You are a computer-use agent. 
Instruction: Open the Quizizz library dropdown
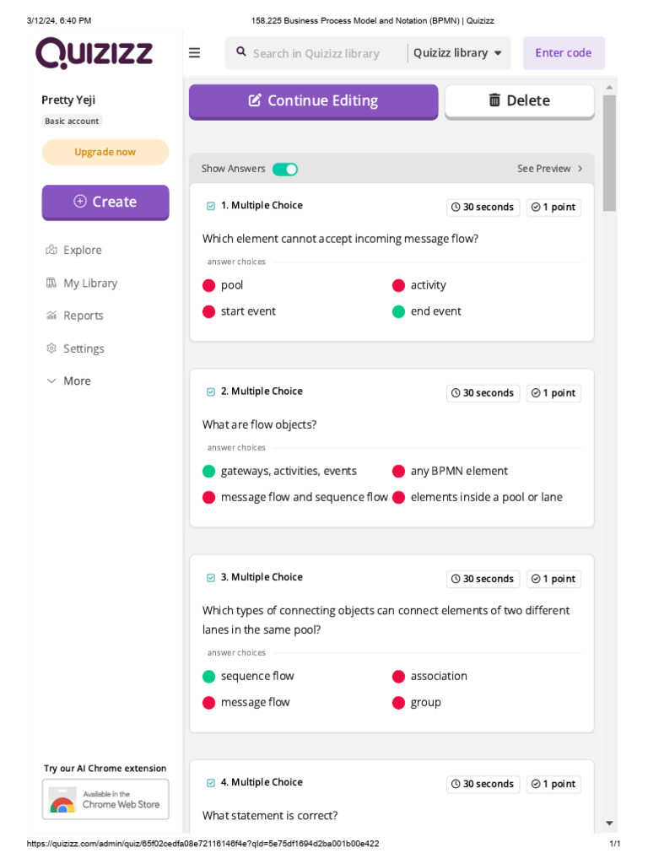tap(458, 53)
